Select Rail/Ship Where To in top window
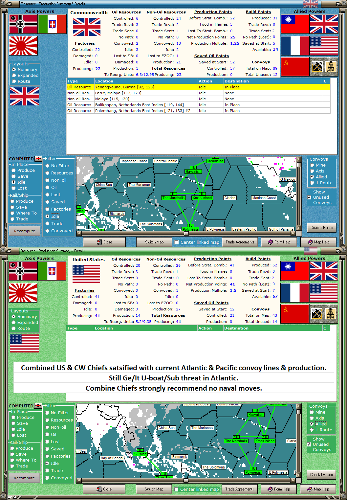Image resolution: width=347 pixels, height=500 pixels. click(24, 213)
